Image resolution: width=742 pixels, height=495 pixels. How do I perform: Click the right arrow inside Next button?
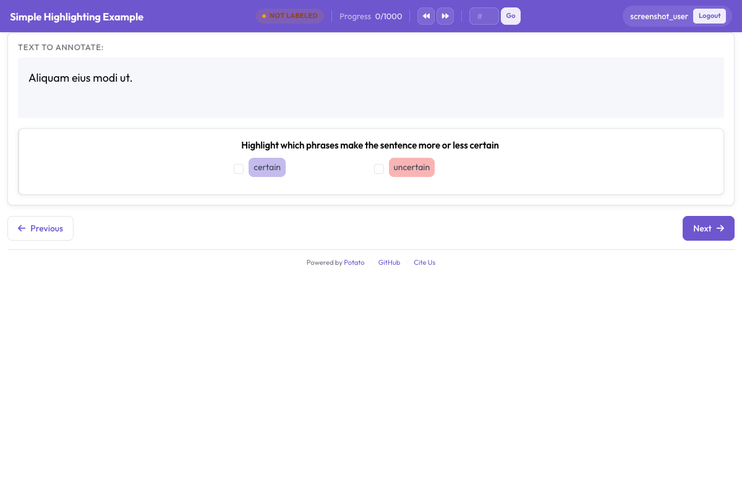(720, 228)
